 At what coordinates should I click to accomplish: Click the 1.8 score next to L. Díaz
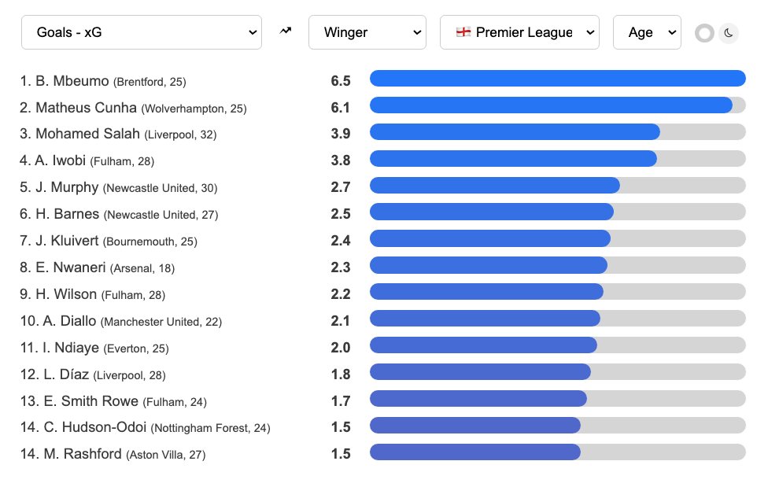click(x=341, y=374)
